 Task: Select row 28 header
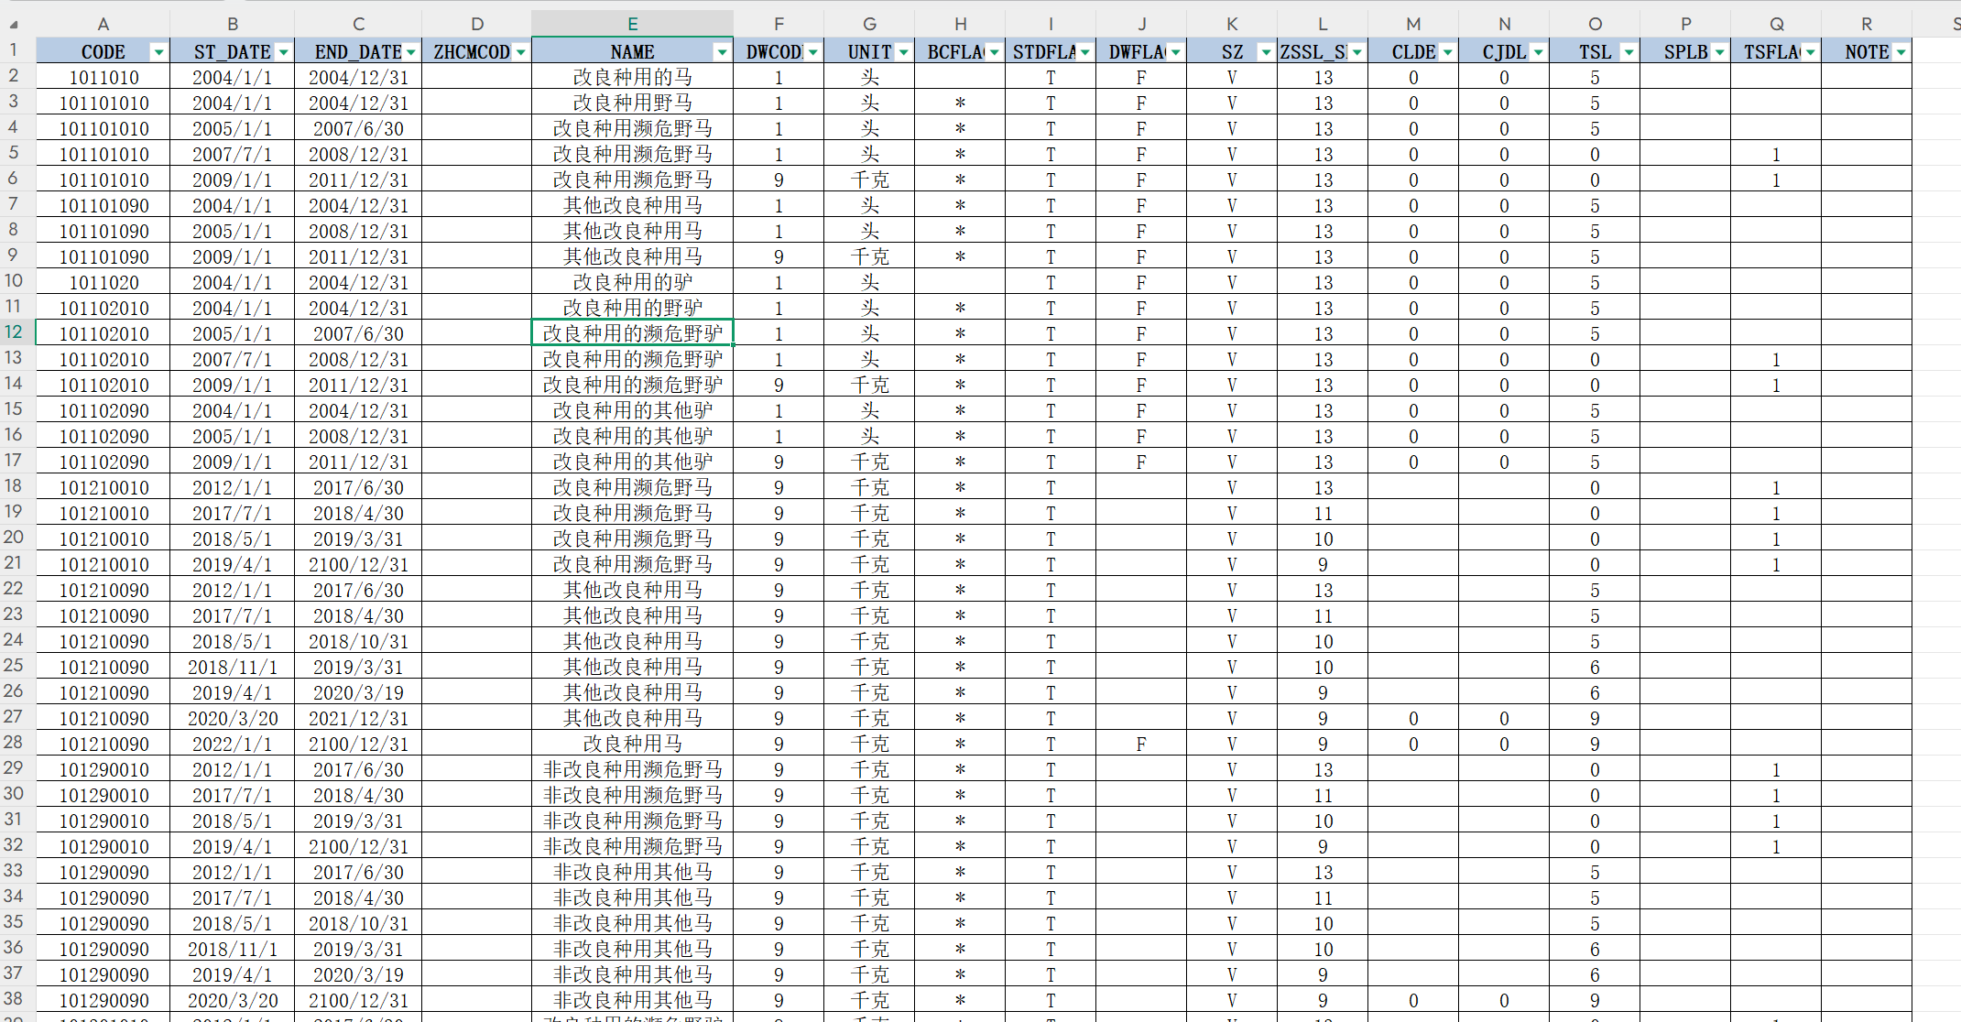[x=14, y=743]
